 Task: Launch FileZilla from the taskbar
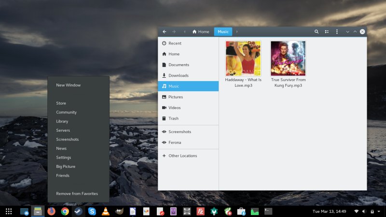click(200, 211)
